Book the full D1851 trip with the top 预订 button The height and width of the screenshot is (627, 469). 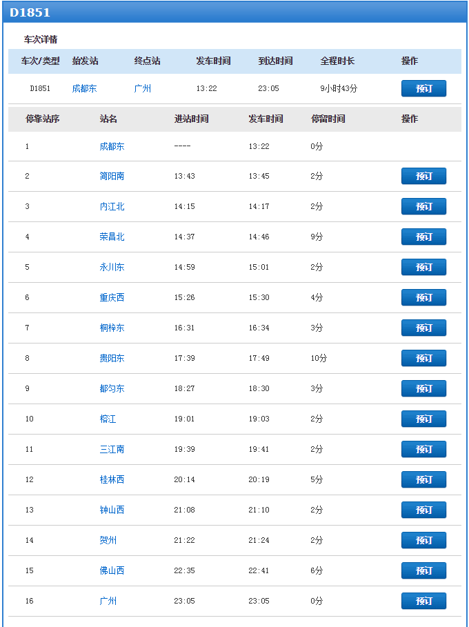coord(423,88)
